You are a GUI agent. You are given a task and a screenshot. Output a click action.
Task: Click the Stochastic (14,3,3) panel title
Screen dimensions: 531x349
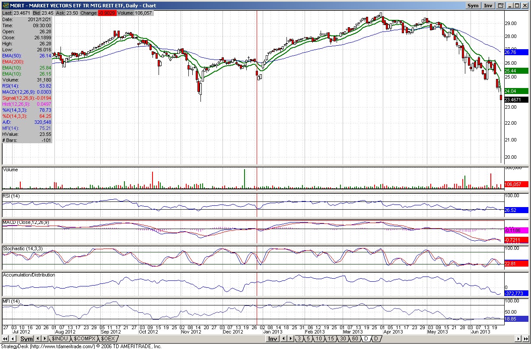[22, 248]
